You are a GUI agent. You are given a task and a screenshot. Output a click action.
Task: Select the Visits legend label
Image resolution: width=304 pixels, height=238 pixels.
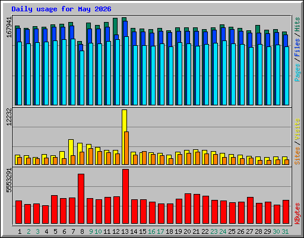[x=297, y=129]
